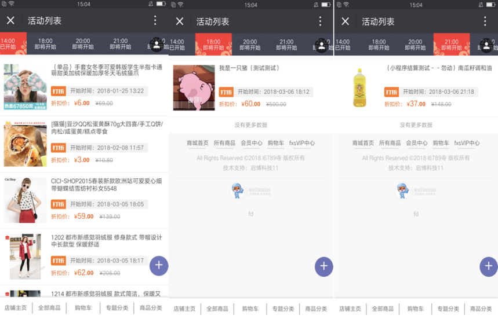Open 购物车 in the left screen's bottom bar

coord(83,308)
